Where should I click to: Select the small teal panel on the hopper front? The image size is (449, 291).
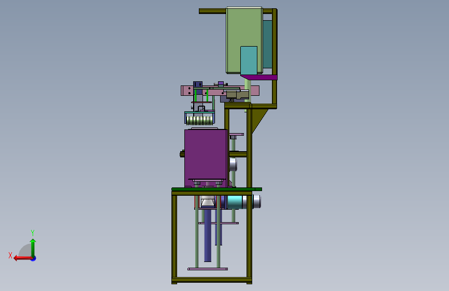(x=249, y=61)
